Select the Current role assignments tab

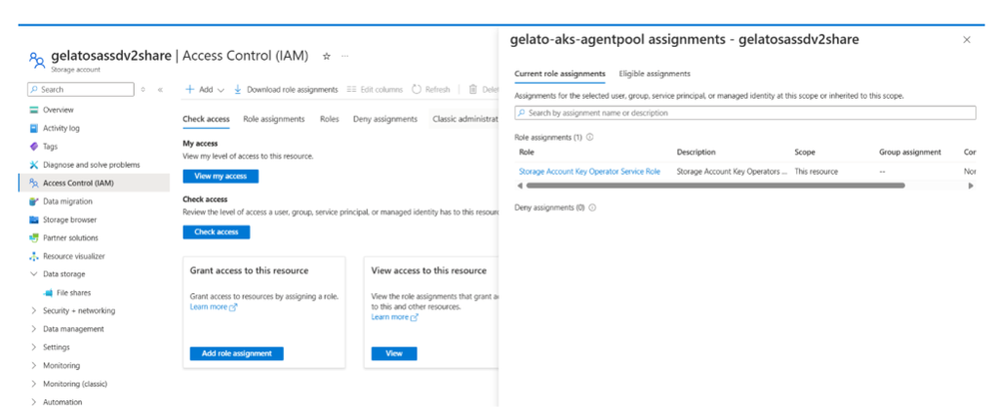[x=559, y=74]
